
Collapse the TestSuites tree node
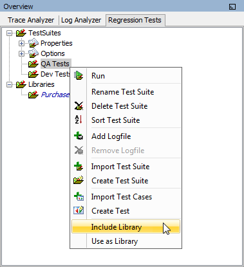[9, 33]
